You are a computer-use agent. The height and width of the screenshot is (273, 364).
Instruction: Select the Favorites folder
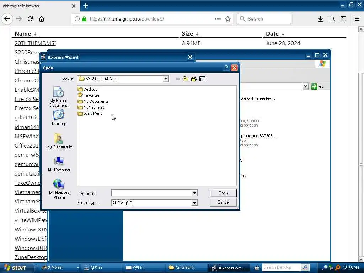[89, 95]
